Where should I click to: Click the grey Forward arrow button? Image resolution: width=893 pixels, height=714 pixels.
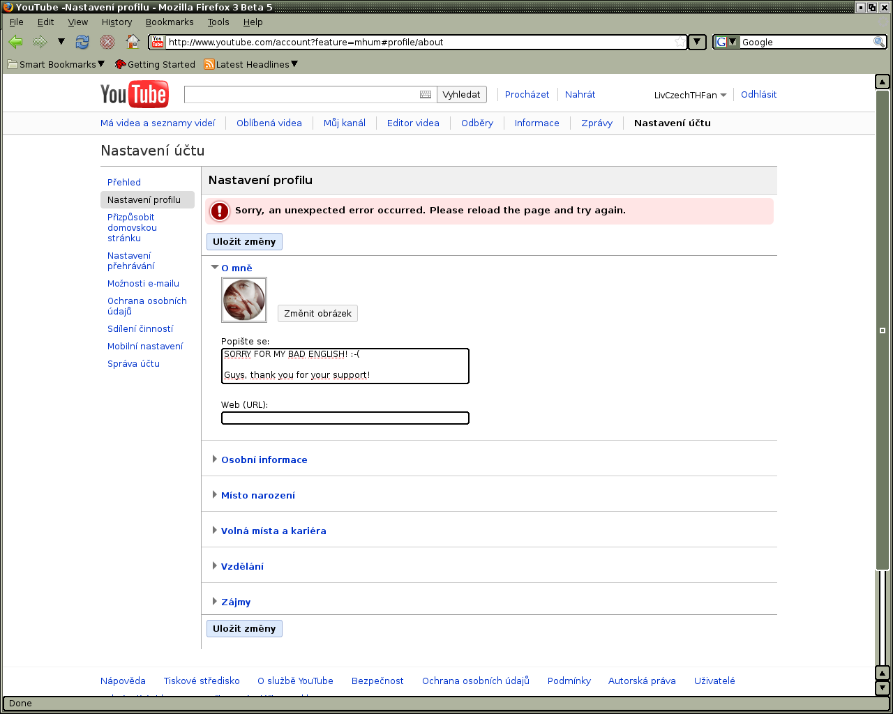point(40,42)
